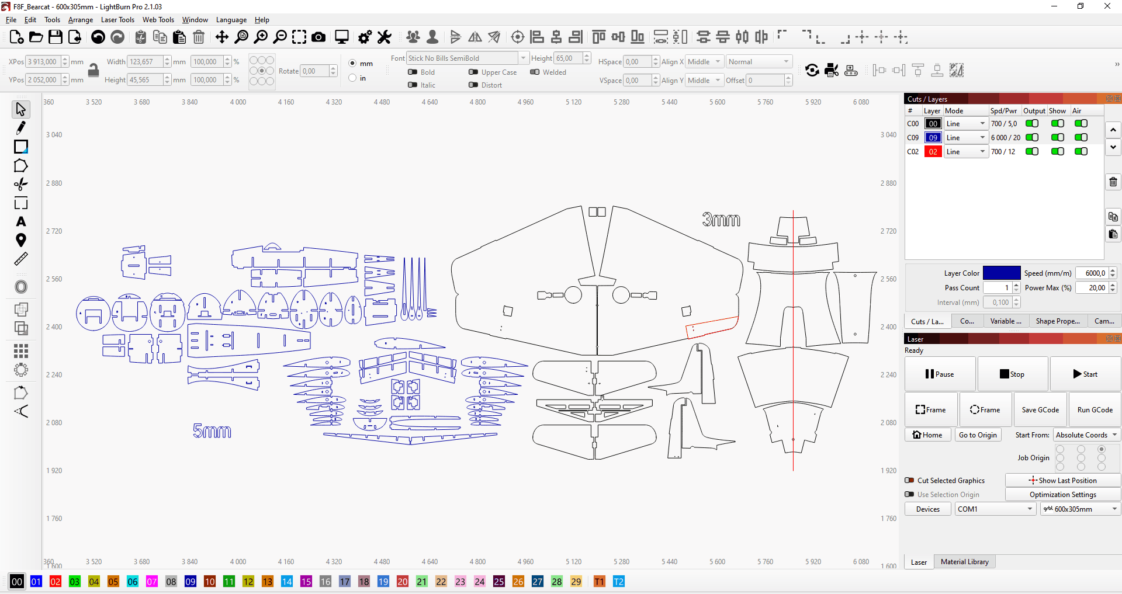The width and height of the screenshot is (1122, 594).
Task: Choose the Measure ruler tool
Action: pyautogui.click(x=21, y=259)
